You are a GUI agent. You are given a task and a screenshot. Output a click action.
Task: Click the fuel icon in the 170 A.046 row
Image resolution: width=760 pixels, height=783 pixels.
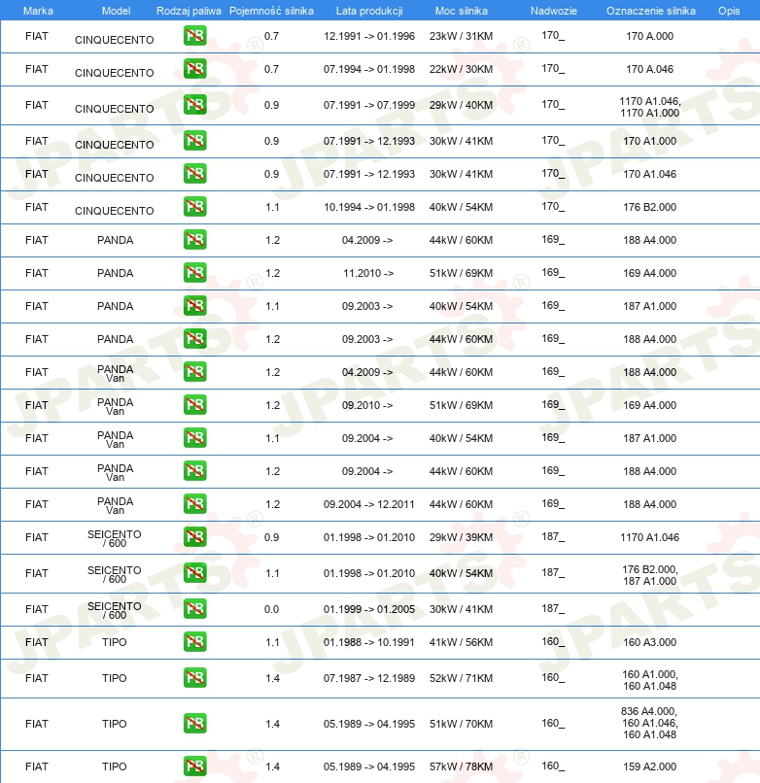pos(195,69)
